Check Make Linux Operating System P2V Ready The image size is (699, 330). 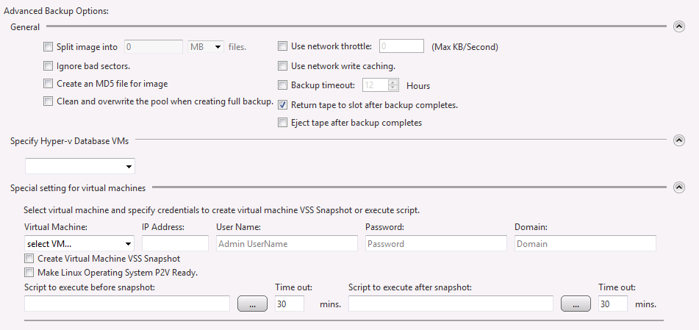tap(29, 273)
